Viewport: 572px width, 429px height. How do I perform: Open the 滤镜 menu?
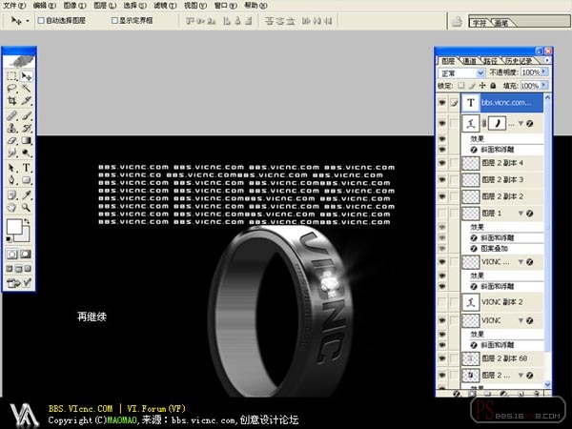(x=165, y=6)
